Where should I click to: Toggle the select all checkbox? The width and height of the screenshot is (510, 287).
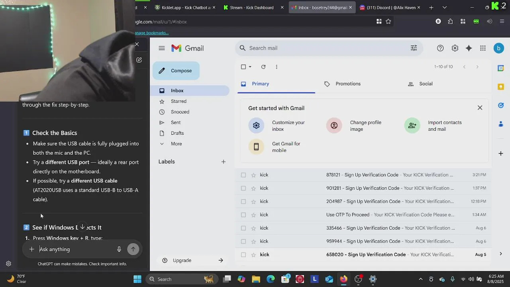[243, 67]
